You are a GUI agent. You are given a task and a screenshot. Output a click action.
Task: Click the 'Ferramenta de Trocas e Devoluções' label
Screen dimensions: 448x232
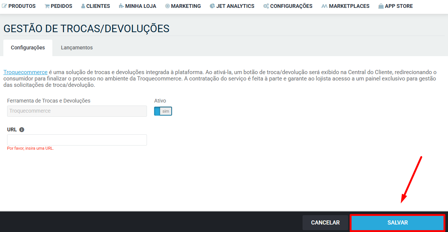[49, 101]
